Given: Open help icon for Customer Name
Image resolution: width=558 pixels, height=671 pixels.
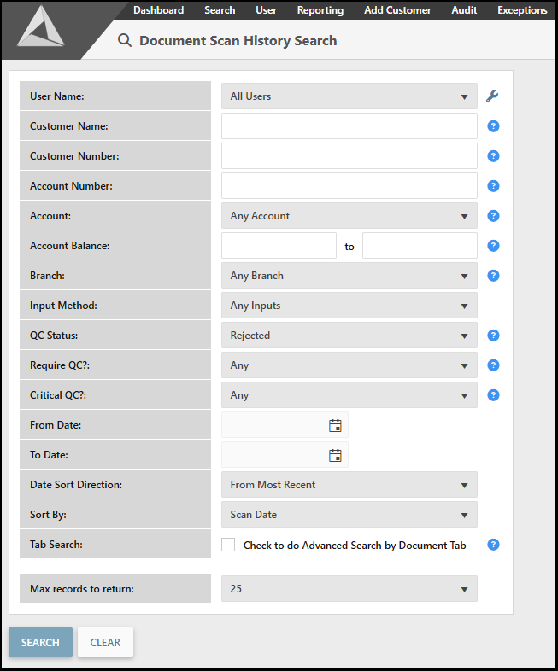Looking at the screenshot, I should coord(493,126).
